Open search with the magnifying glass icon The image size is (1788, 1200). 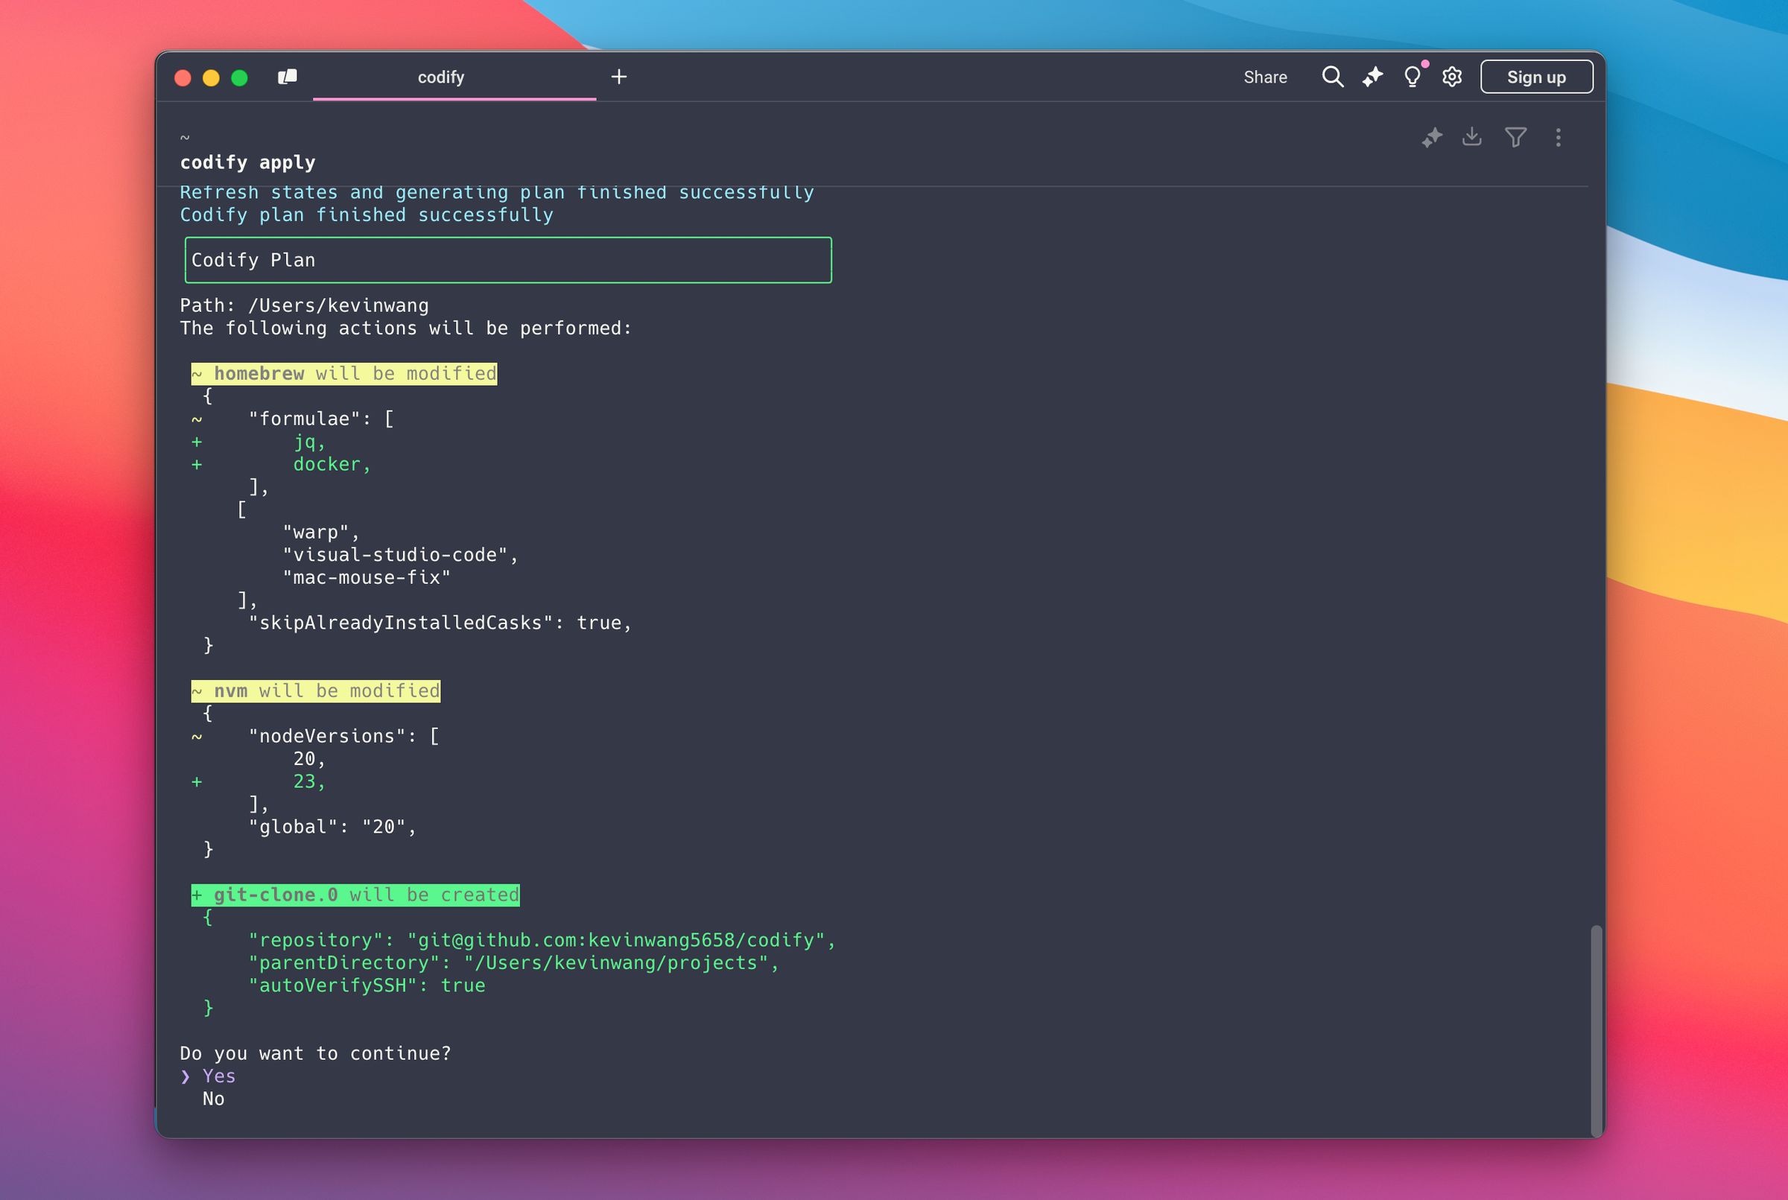point(1333,77)
